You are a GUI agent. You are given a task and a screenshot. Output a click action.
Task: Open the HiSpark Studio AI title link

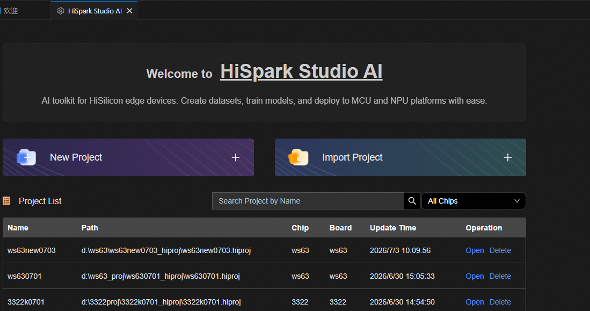click(x=301, y=71)
